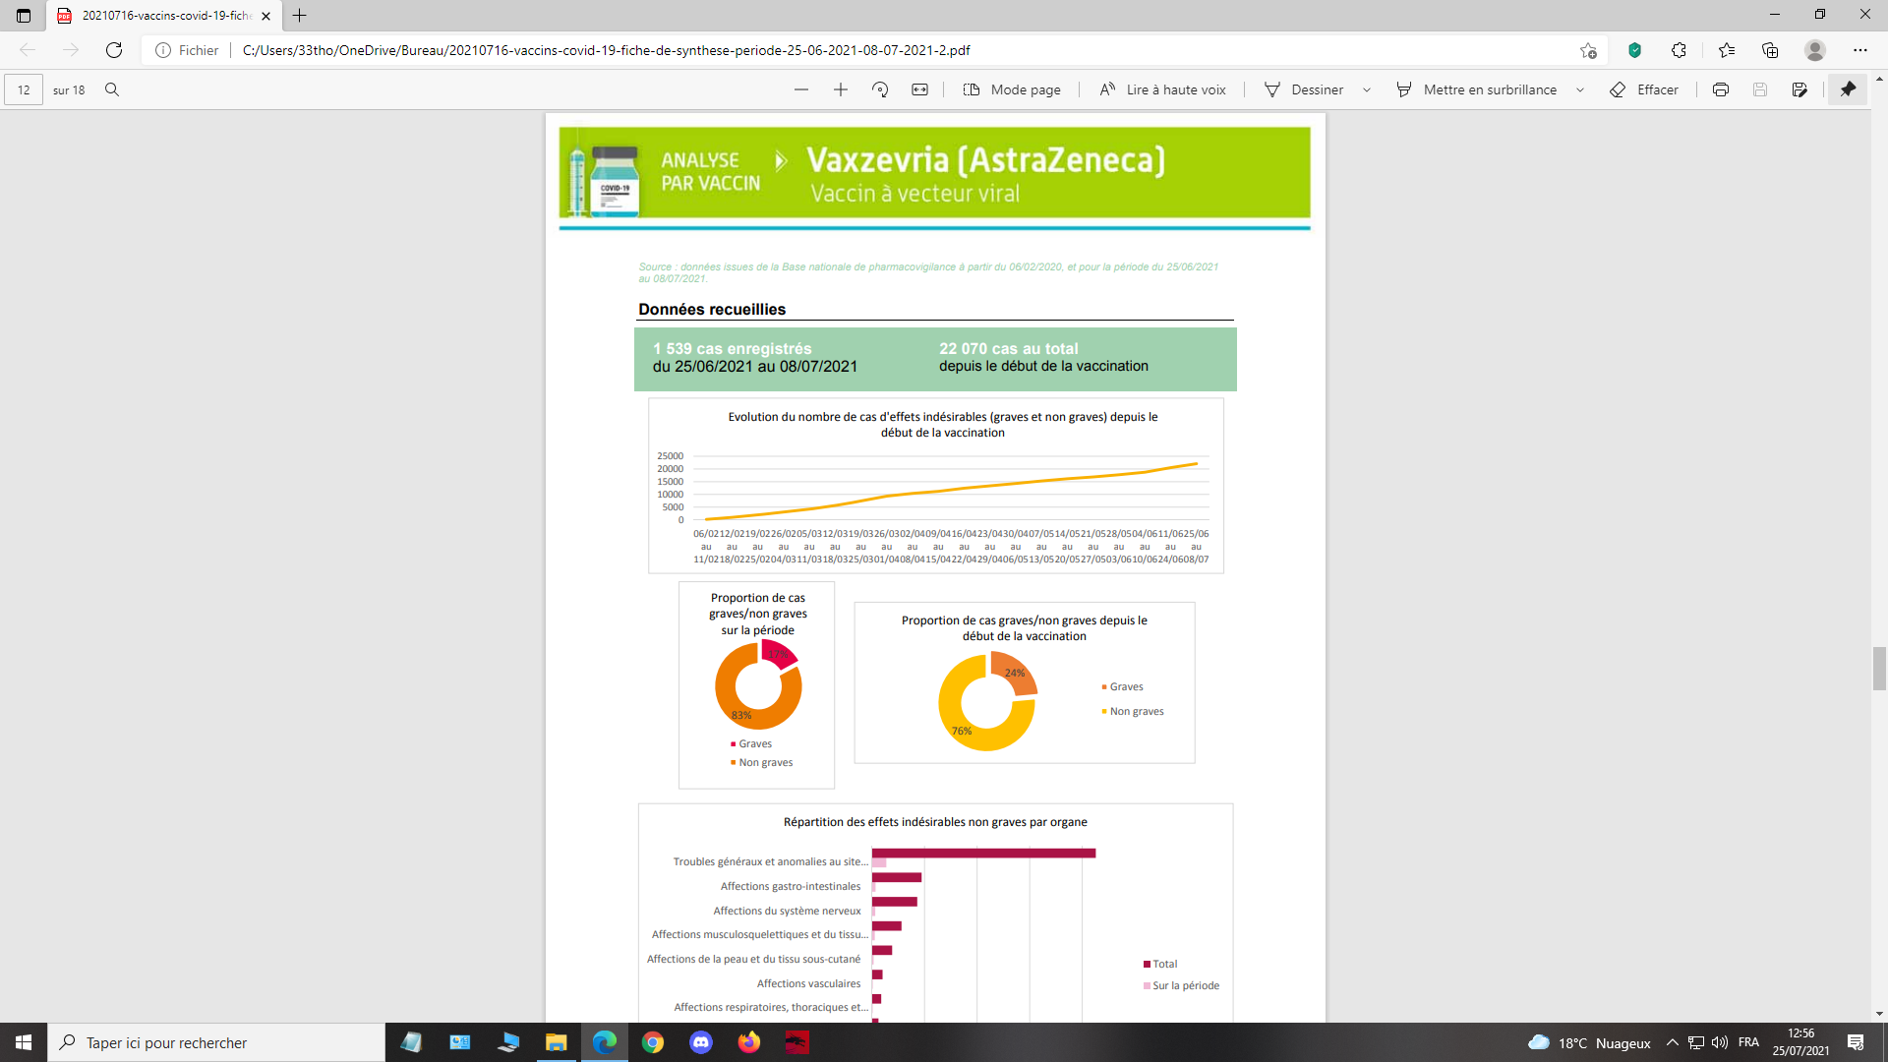Select the Dessiner drawing tool
Image resolution: width=1888 pixels, height=1062 pixels.
1304,89
